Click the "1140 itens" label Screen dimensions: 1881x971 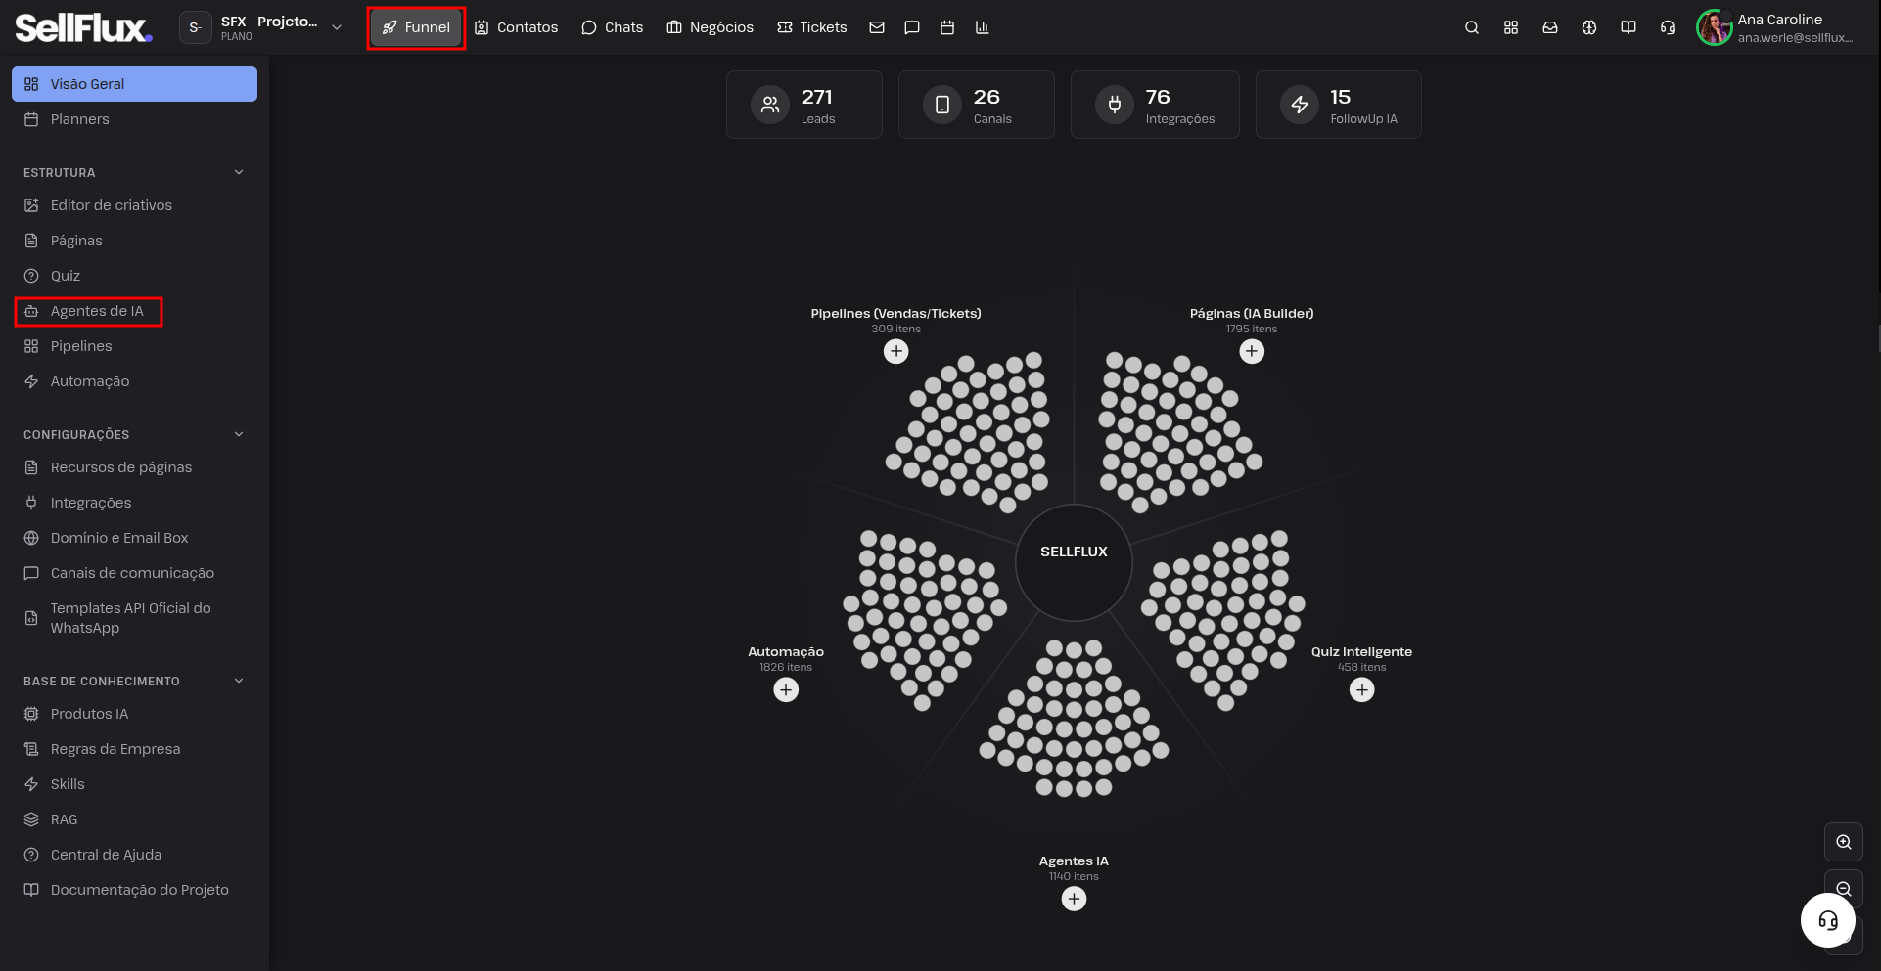tap(1075, 876)
